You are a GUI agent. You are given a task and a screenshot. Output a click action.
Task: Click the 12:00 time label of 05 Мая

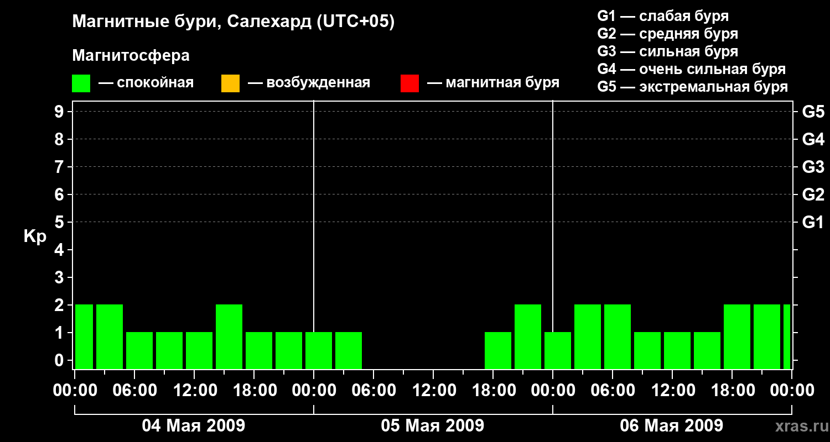pos(433,391)
